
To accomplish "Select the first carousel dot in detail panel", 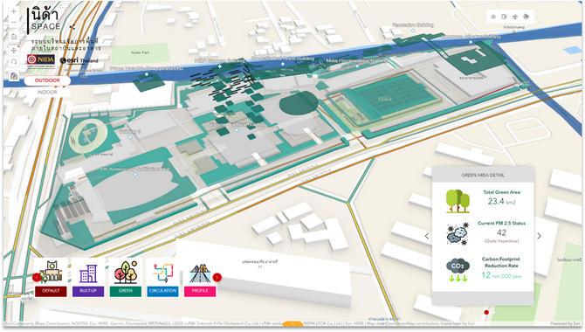I will coord(472,312).
